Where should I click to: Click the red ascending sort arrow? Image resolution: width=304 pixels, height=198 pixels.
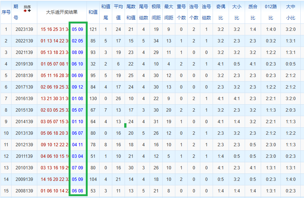(25, 11)
